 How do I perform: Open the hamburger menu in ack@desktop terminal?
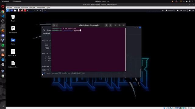click(111, 25)
